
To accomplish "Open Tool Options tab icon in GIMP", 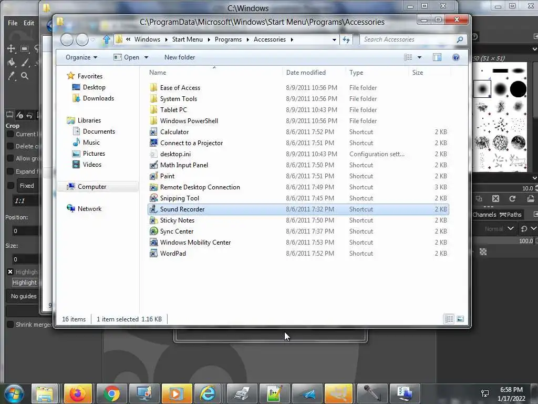I will pos(9,115).
